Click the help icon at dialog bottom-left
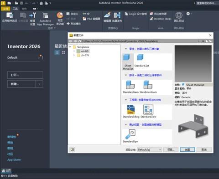 coord(72,150)
